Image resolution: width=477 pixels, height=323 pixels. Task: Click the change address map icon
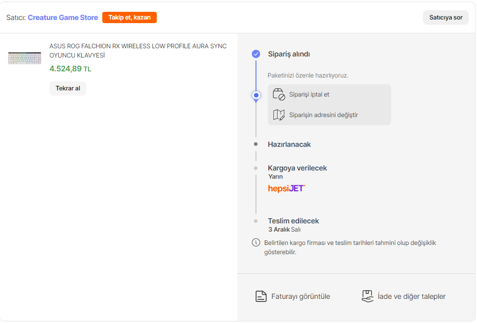279,115
